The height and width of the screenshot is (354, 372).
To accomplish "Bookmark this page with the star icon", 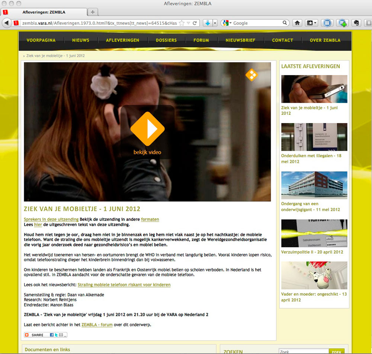I will click(x=182, y=23).
